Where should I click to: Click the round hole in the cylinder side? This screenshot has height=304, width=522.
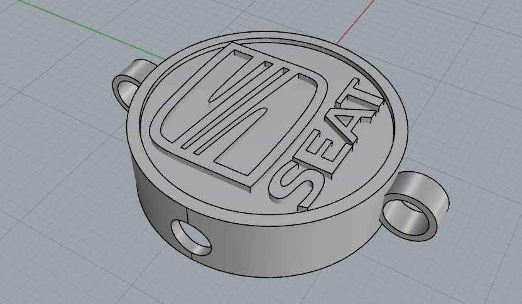[192, 237]
